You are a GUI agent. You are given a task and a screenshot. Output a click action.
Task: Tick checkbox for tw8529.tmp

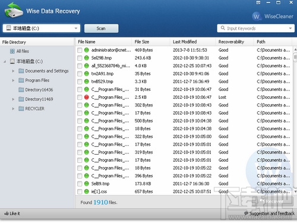pyautogui.click(x=80, y=81)
